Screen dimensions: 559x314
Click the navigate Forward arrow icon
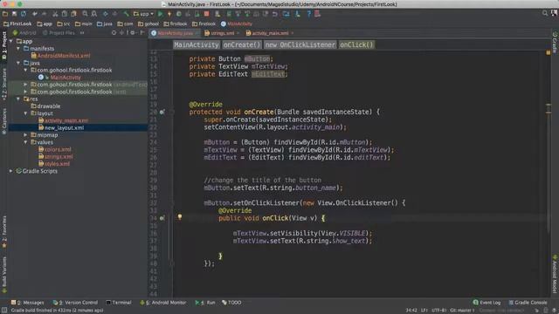[x=114, y=14]
